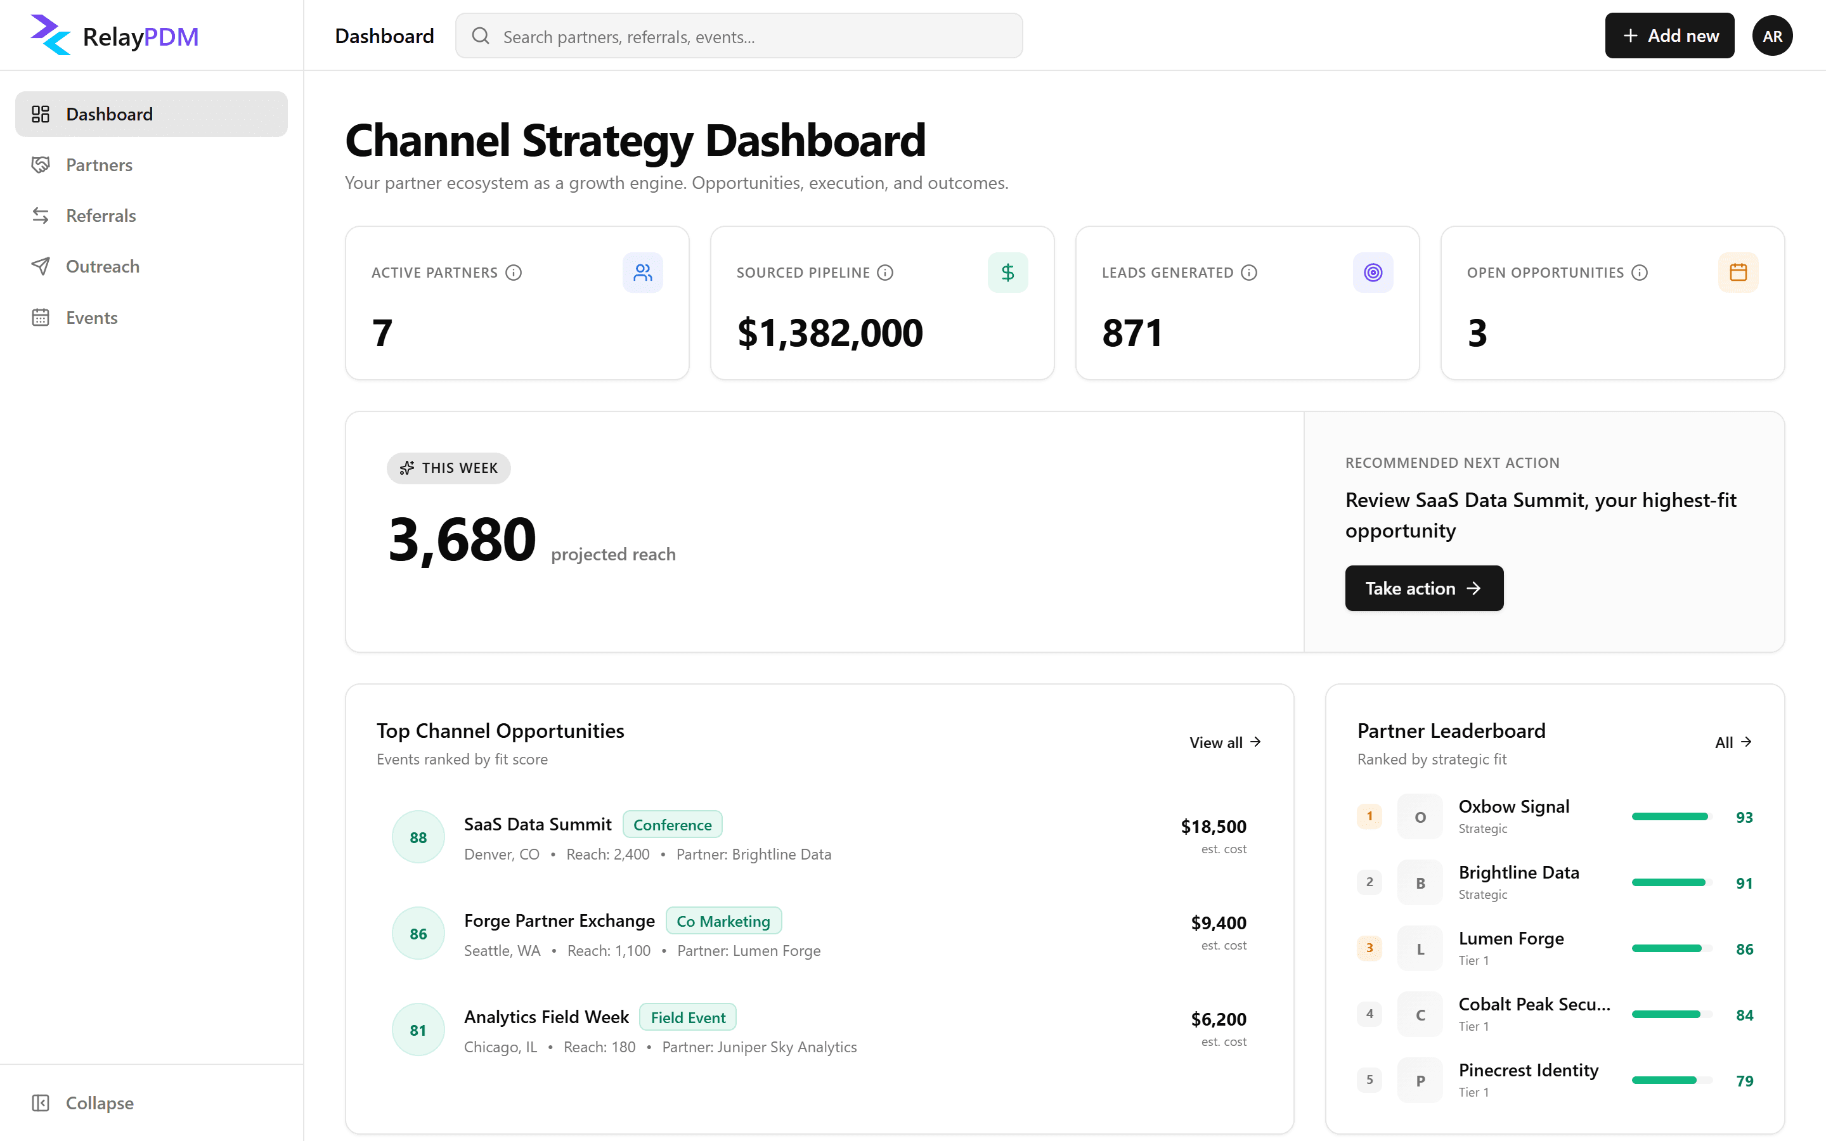Click the Co Marketing tag
The width and height of the screenshot is (1826, 1141).
(723, 922)
